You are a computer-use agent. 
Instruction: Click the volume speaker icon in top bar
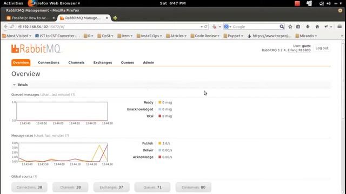coord(329,3)
